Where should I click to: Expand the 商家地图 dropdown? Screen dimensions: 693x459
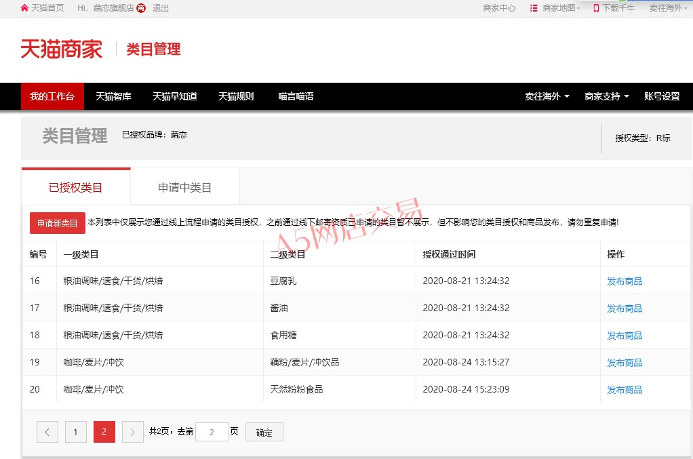[x=561, y=8]
